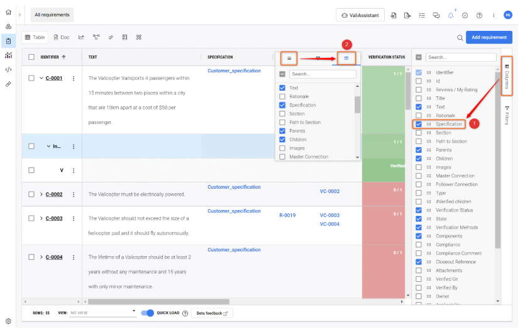Open the more options vertical dots in top bar

point(494,15)
